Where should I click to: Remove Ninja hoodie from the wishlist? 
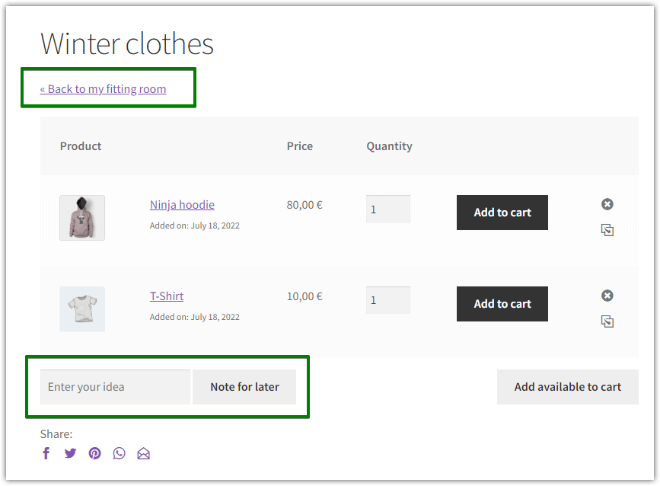pos(607,204)
